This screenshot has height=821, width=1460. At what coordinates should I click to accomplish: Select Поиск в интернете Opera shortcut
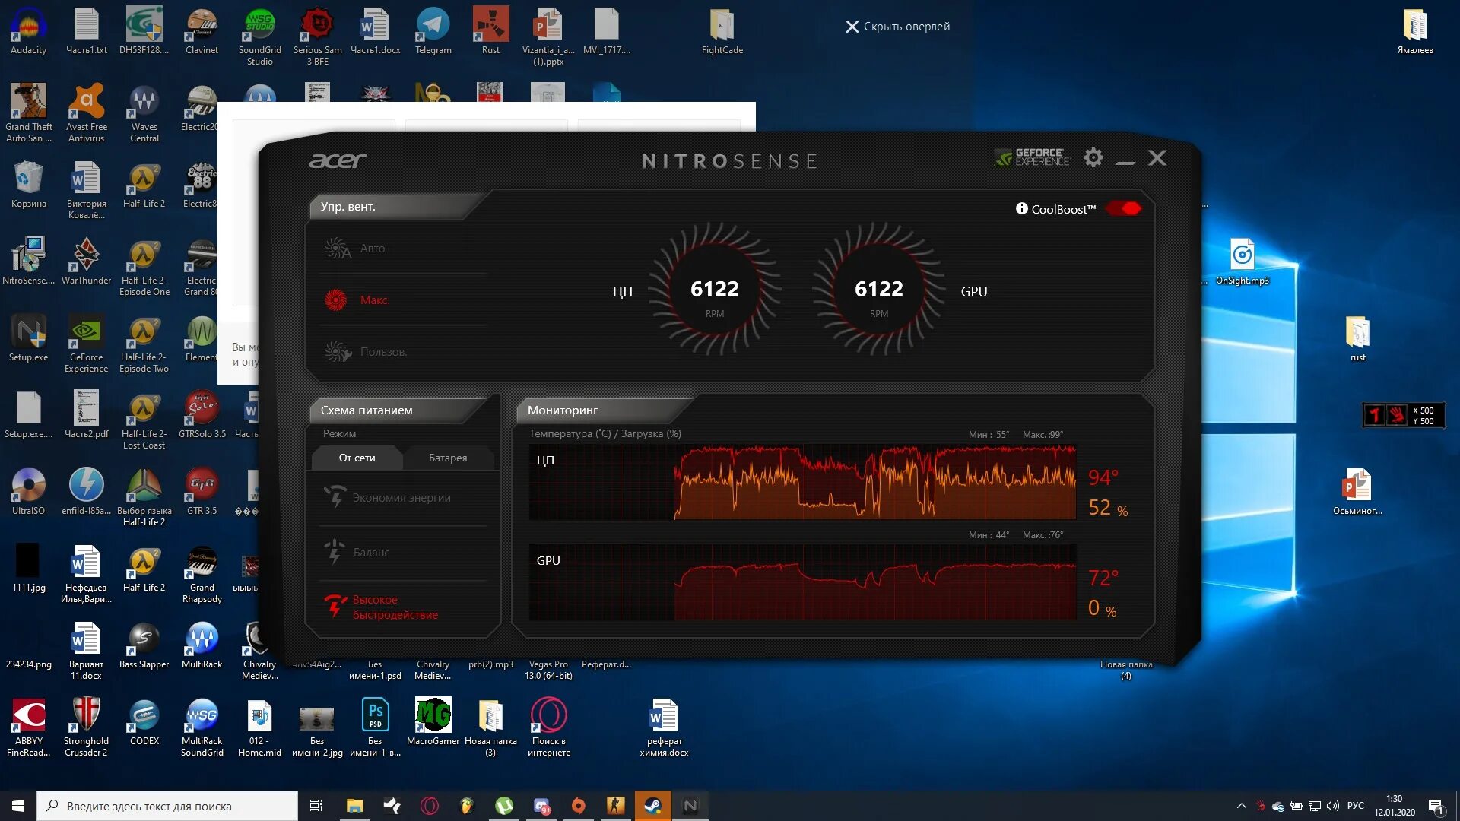click(x=548, y=728)
